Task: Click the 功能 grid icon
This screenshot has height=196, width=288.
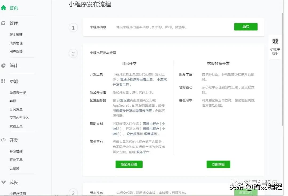Action: [3, 81]
